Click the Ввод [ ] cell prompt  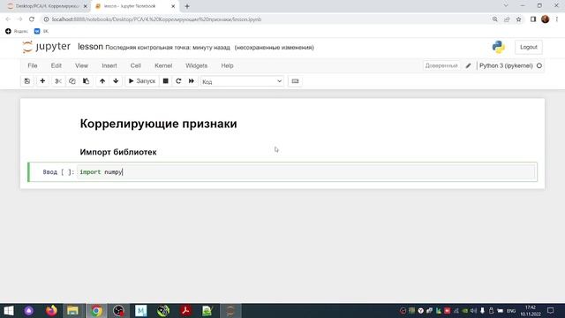pyautogui.click(x=58, y=172)
